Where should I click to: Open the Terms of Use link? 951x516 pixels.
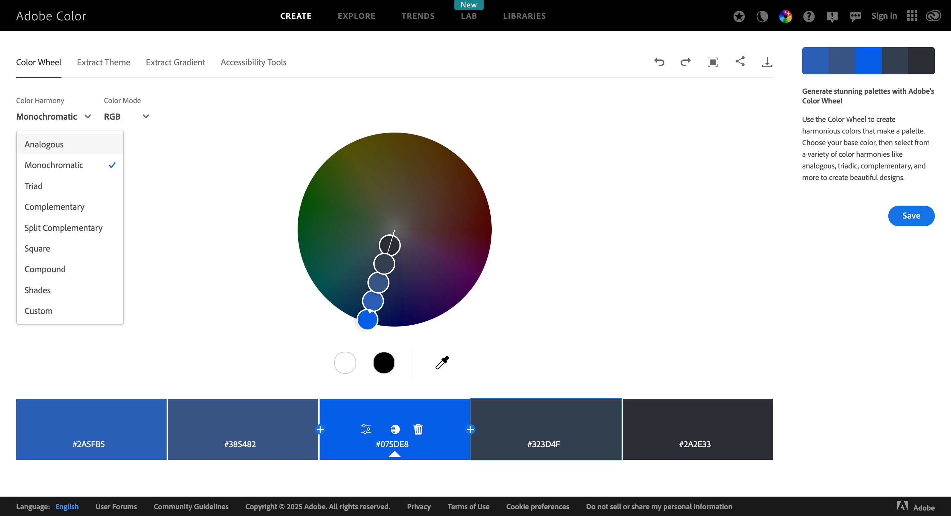coord(468,506)
